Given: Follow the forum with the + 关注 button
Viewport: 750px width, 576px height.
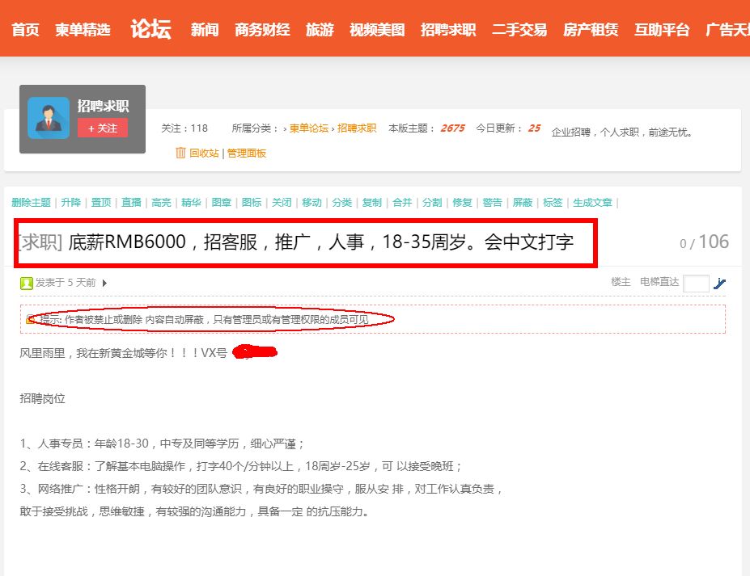Looking at the screenshot, I should (x=103, y=128).
